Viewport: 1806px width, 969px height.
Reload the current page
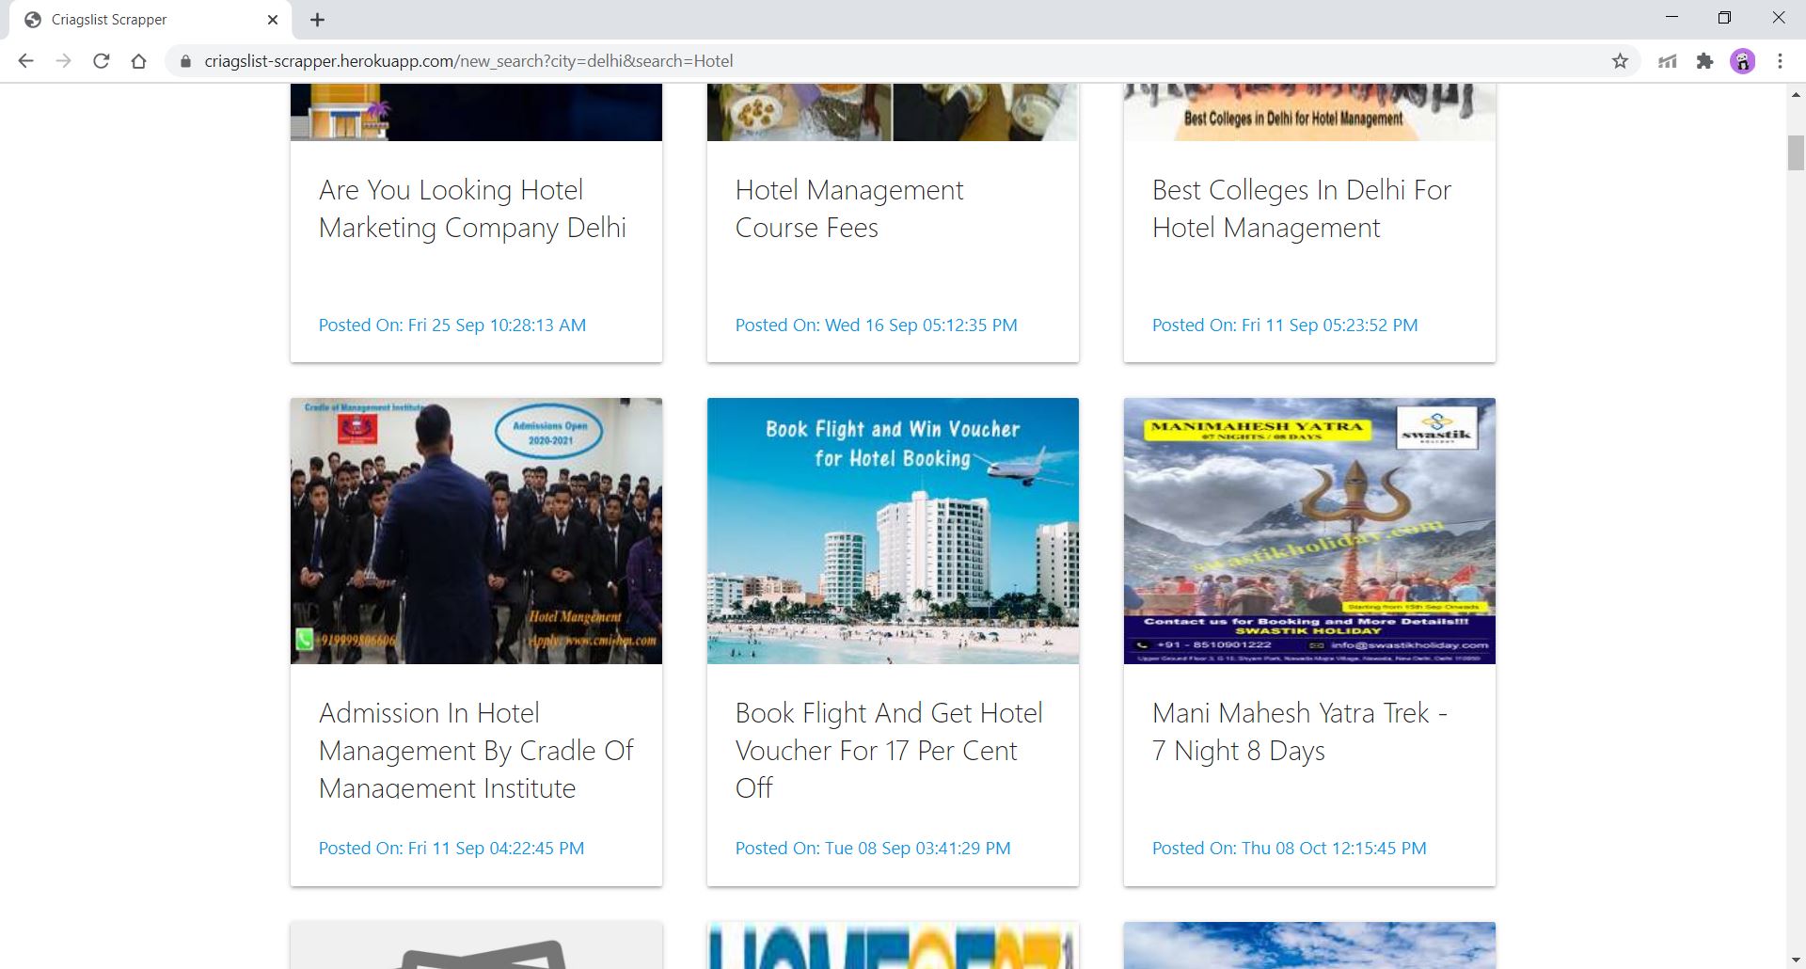click(101, 61)
